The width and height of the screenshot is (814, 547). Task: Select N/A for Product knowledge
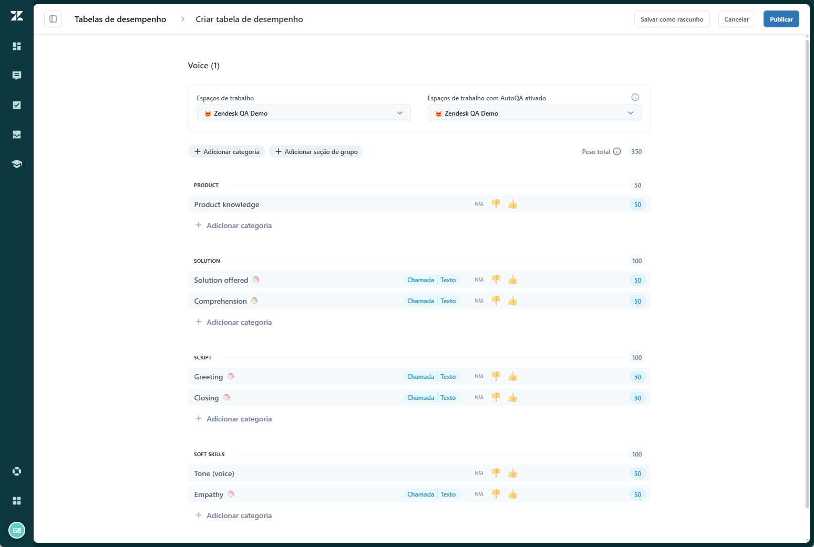click(479, 204)
